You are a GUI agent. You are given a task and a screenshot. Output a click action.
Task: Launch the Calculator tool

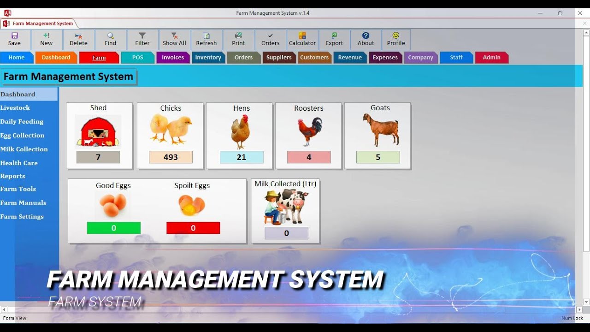click(302, 39)
